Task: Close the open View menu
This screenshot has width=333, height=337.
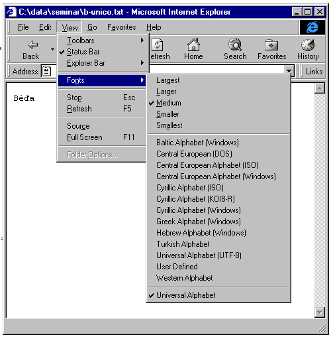Action: (x=70, y=27)
